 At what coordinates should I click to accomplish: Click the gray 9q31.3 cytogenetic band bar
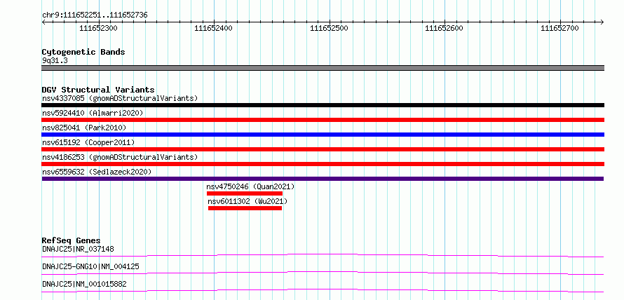(323, 68)
